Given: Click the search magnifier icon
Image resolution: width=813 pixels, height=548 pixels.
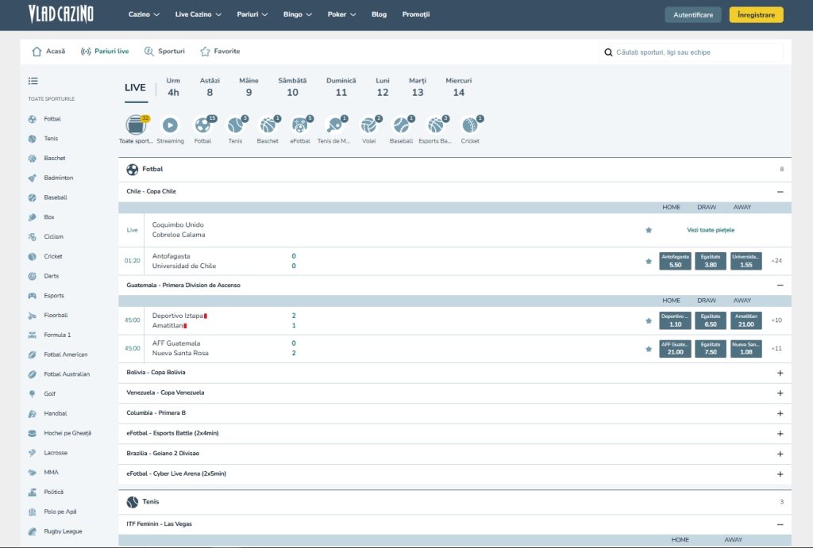Looking at the screenshot, I should (608, 52).
